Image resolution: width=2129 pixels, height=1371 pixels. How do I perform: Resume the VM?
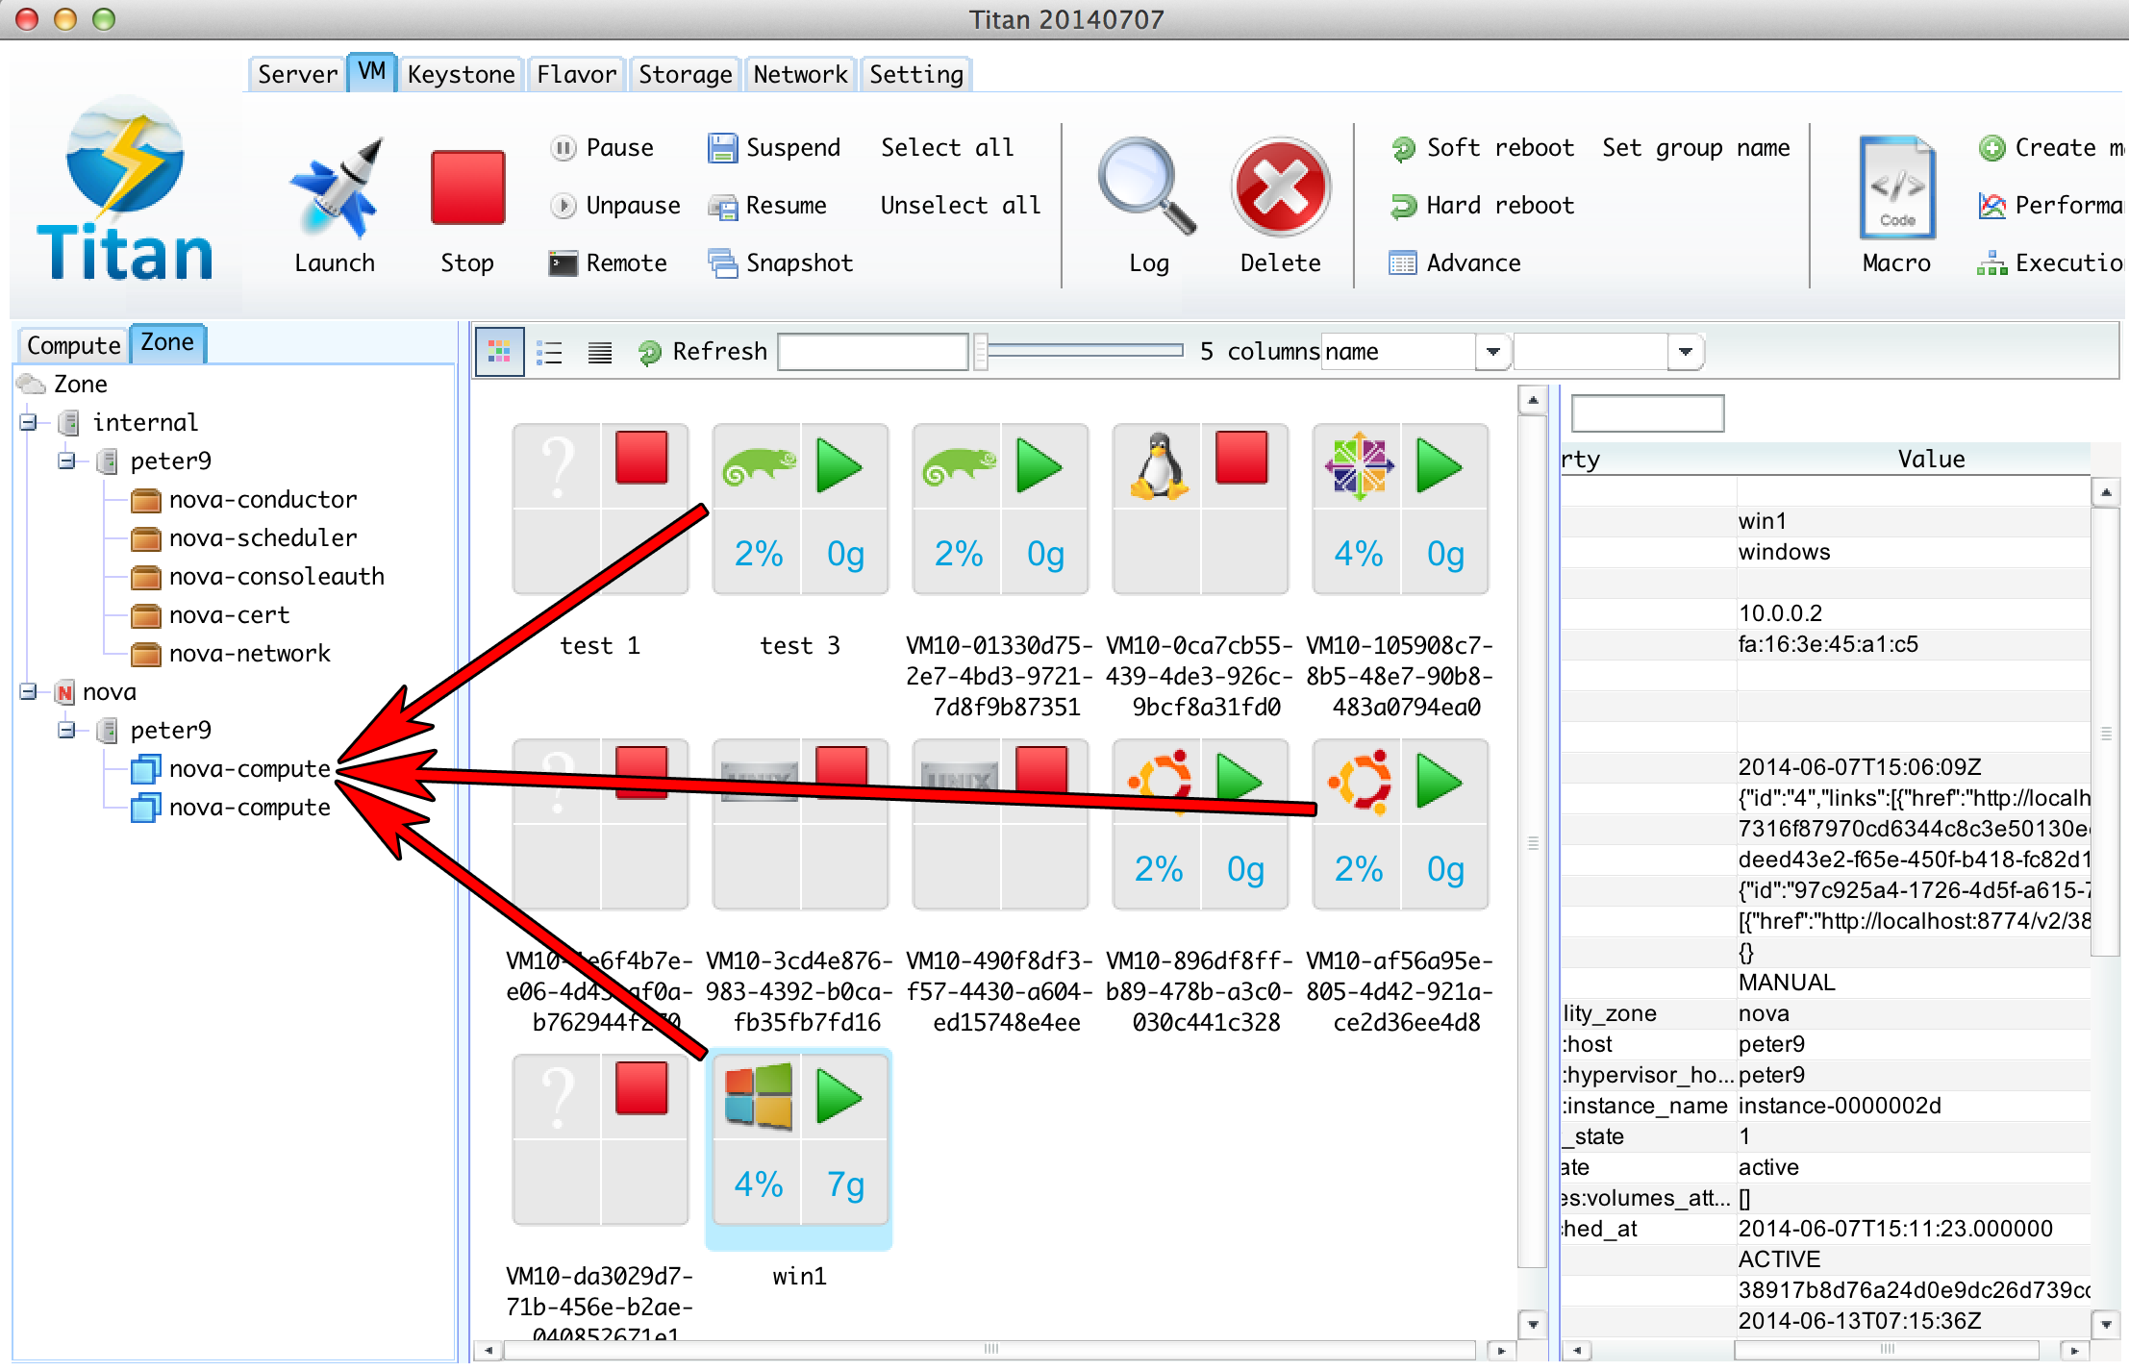click(767, 206)
